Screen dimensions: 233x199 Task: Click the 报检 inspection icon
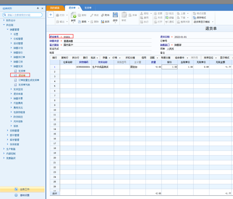click(x=142, y=13)
